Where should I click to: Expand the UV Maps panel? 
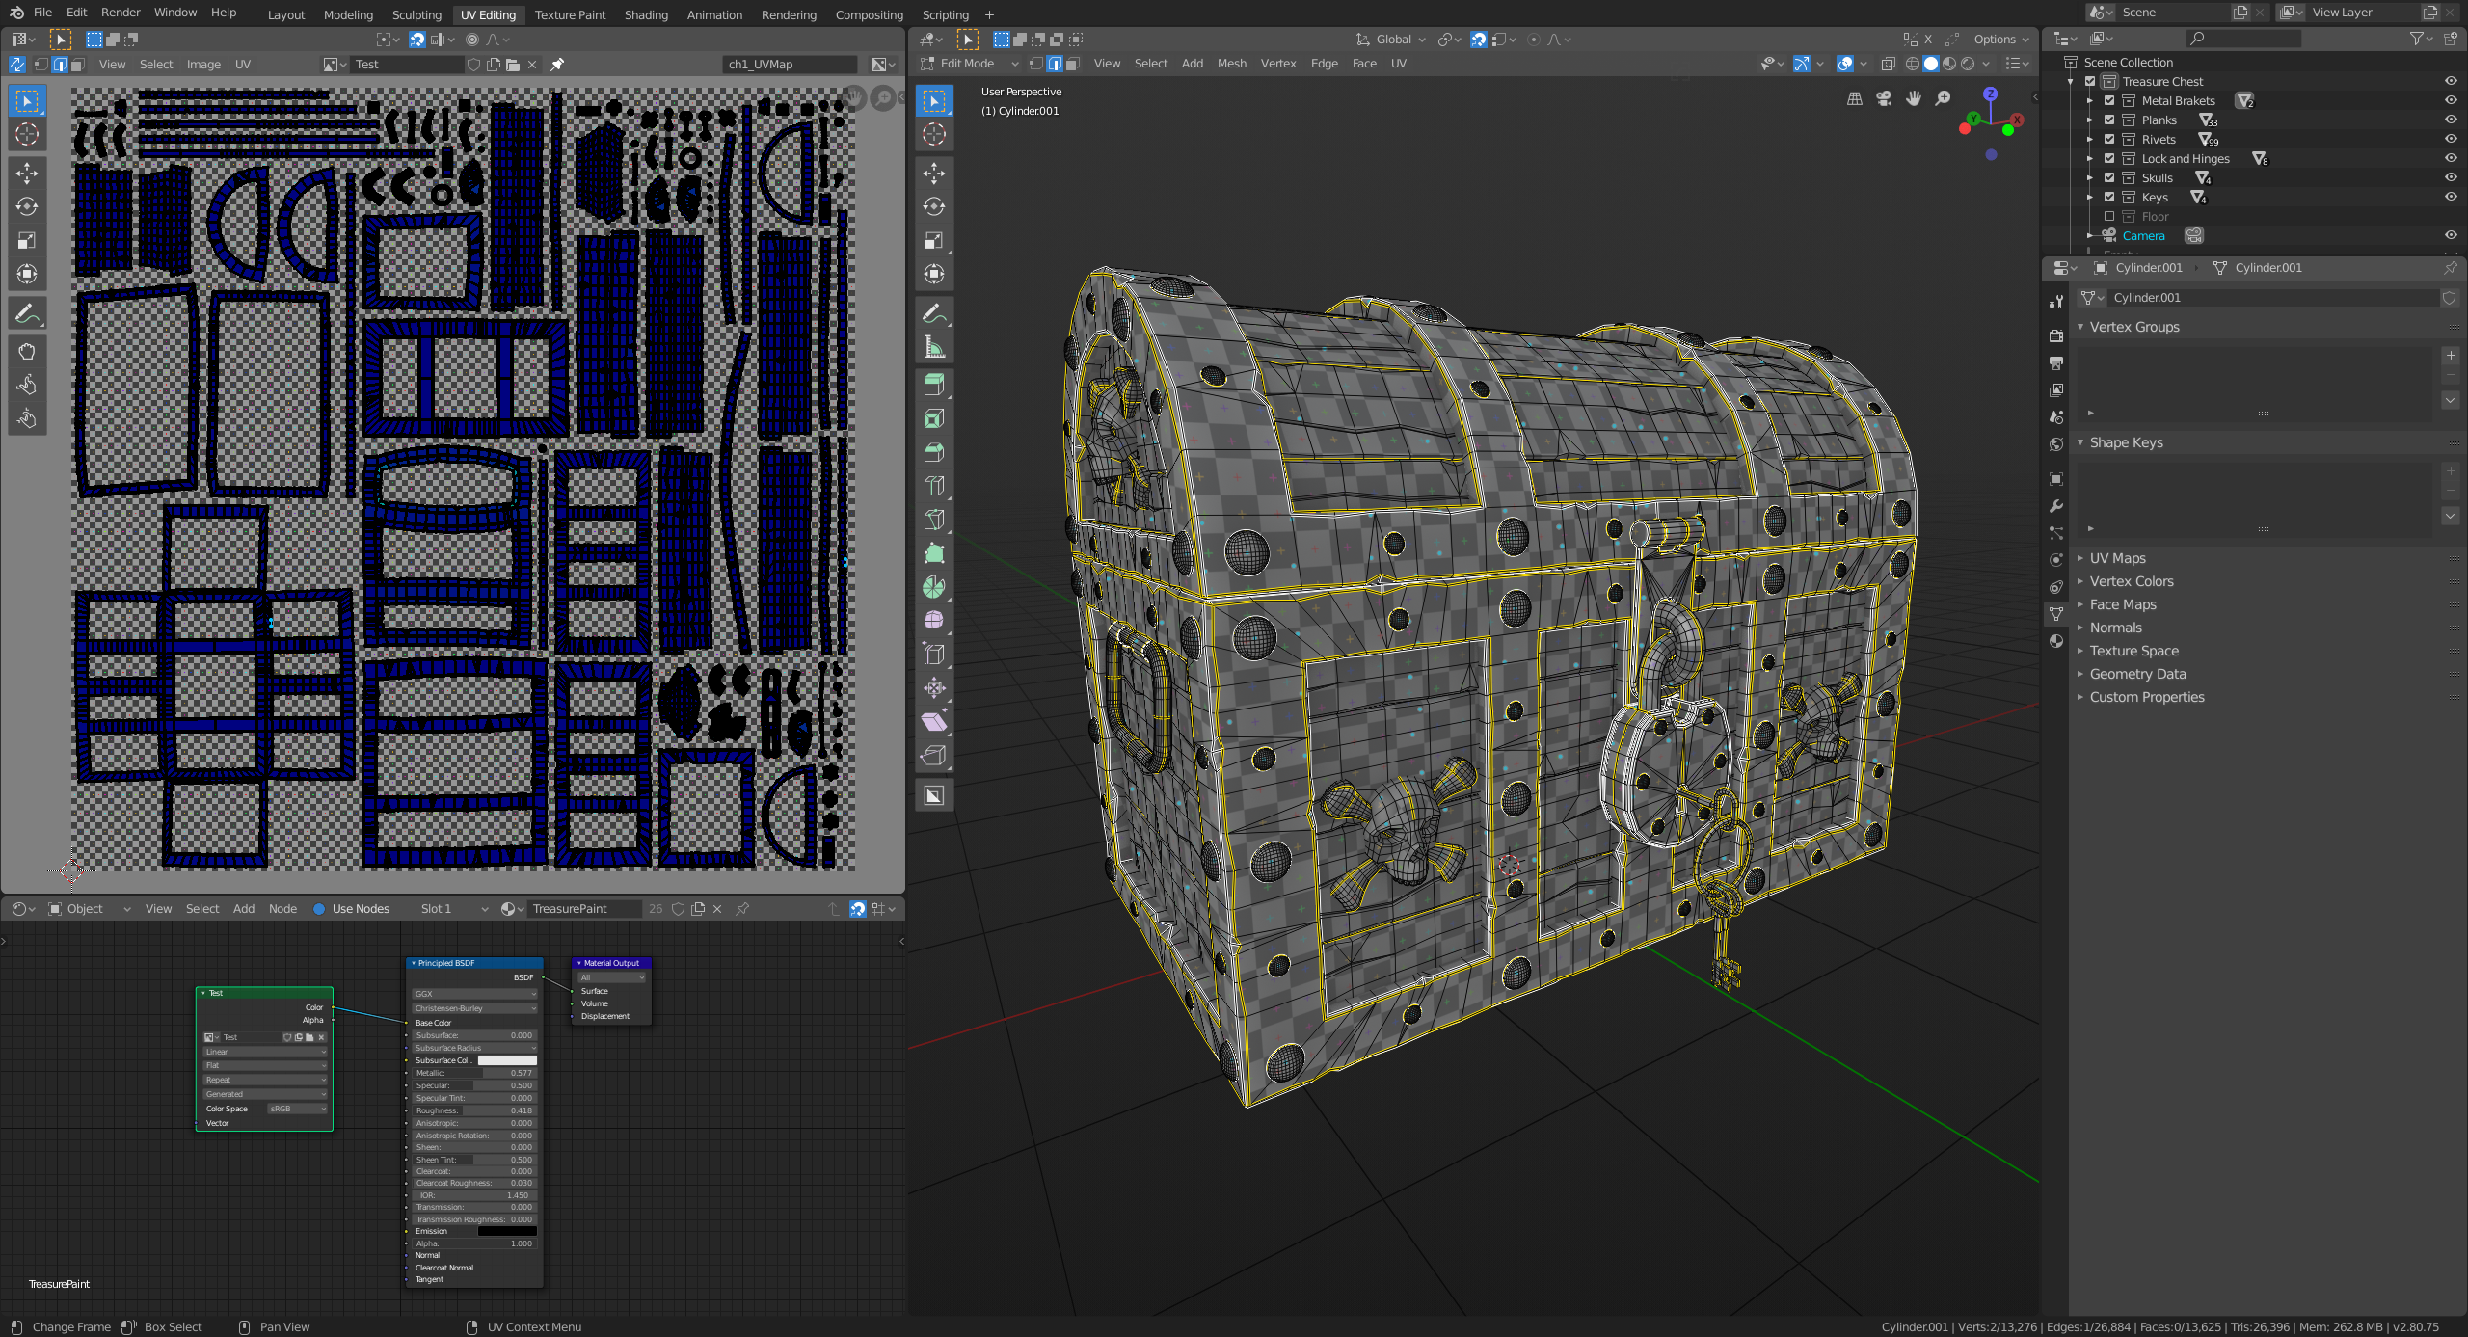2117,558
